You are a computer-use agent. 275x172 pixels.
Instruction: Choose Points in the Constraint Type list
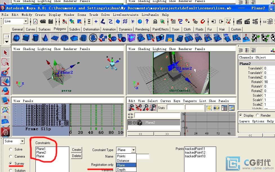126,156
